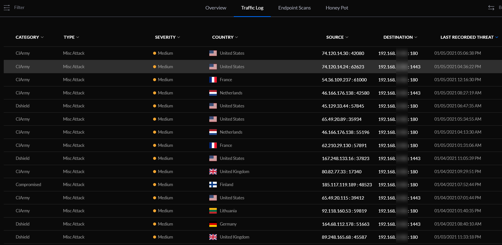
Task: Open the CATEGORY column sort dropdown
Action: [x=42, y=37]
